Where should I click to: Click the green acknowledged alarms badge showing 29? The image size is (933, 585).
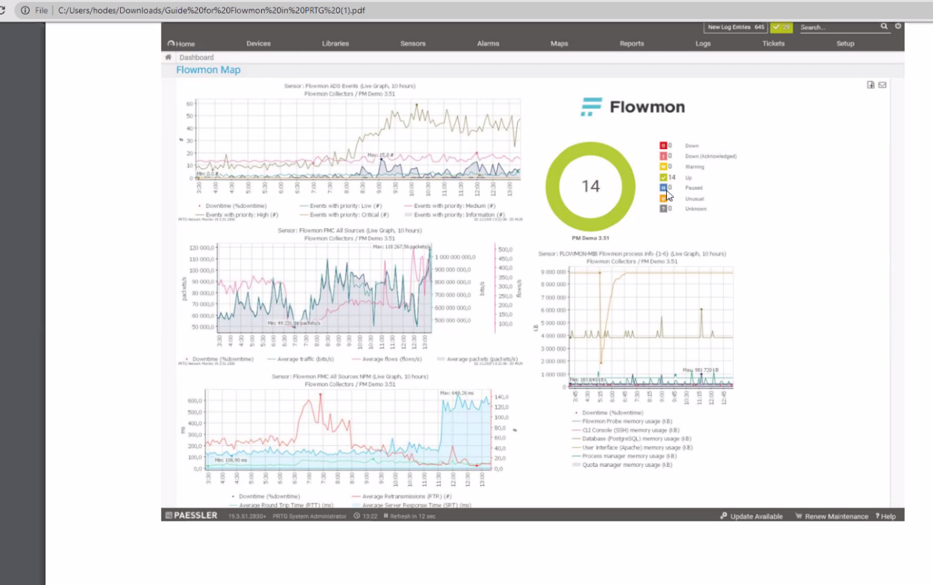[781, 27]
